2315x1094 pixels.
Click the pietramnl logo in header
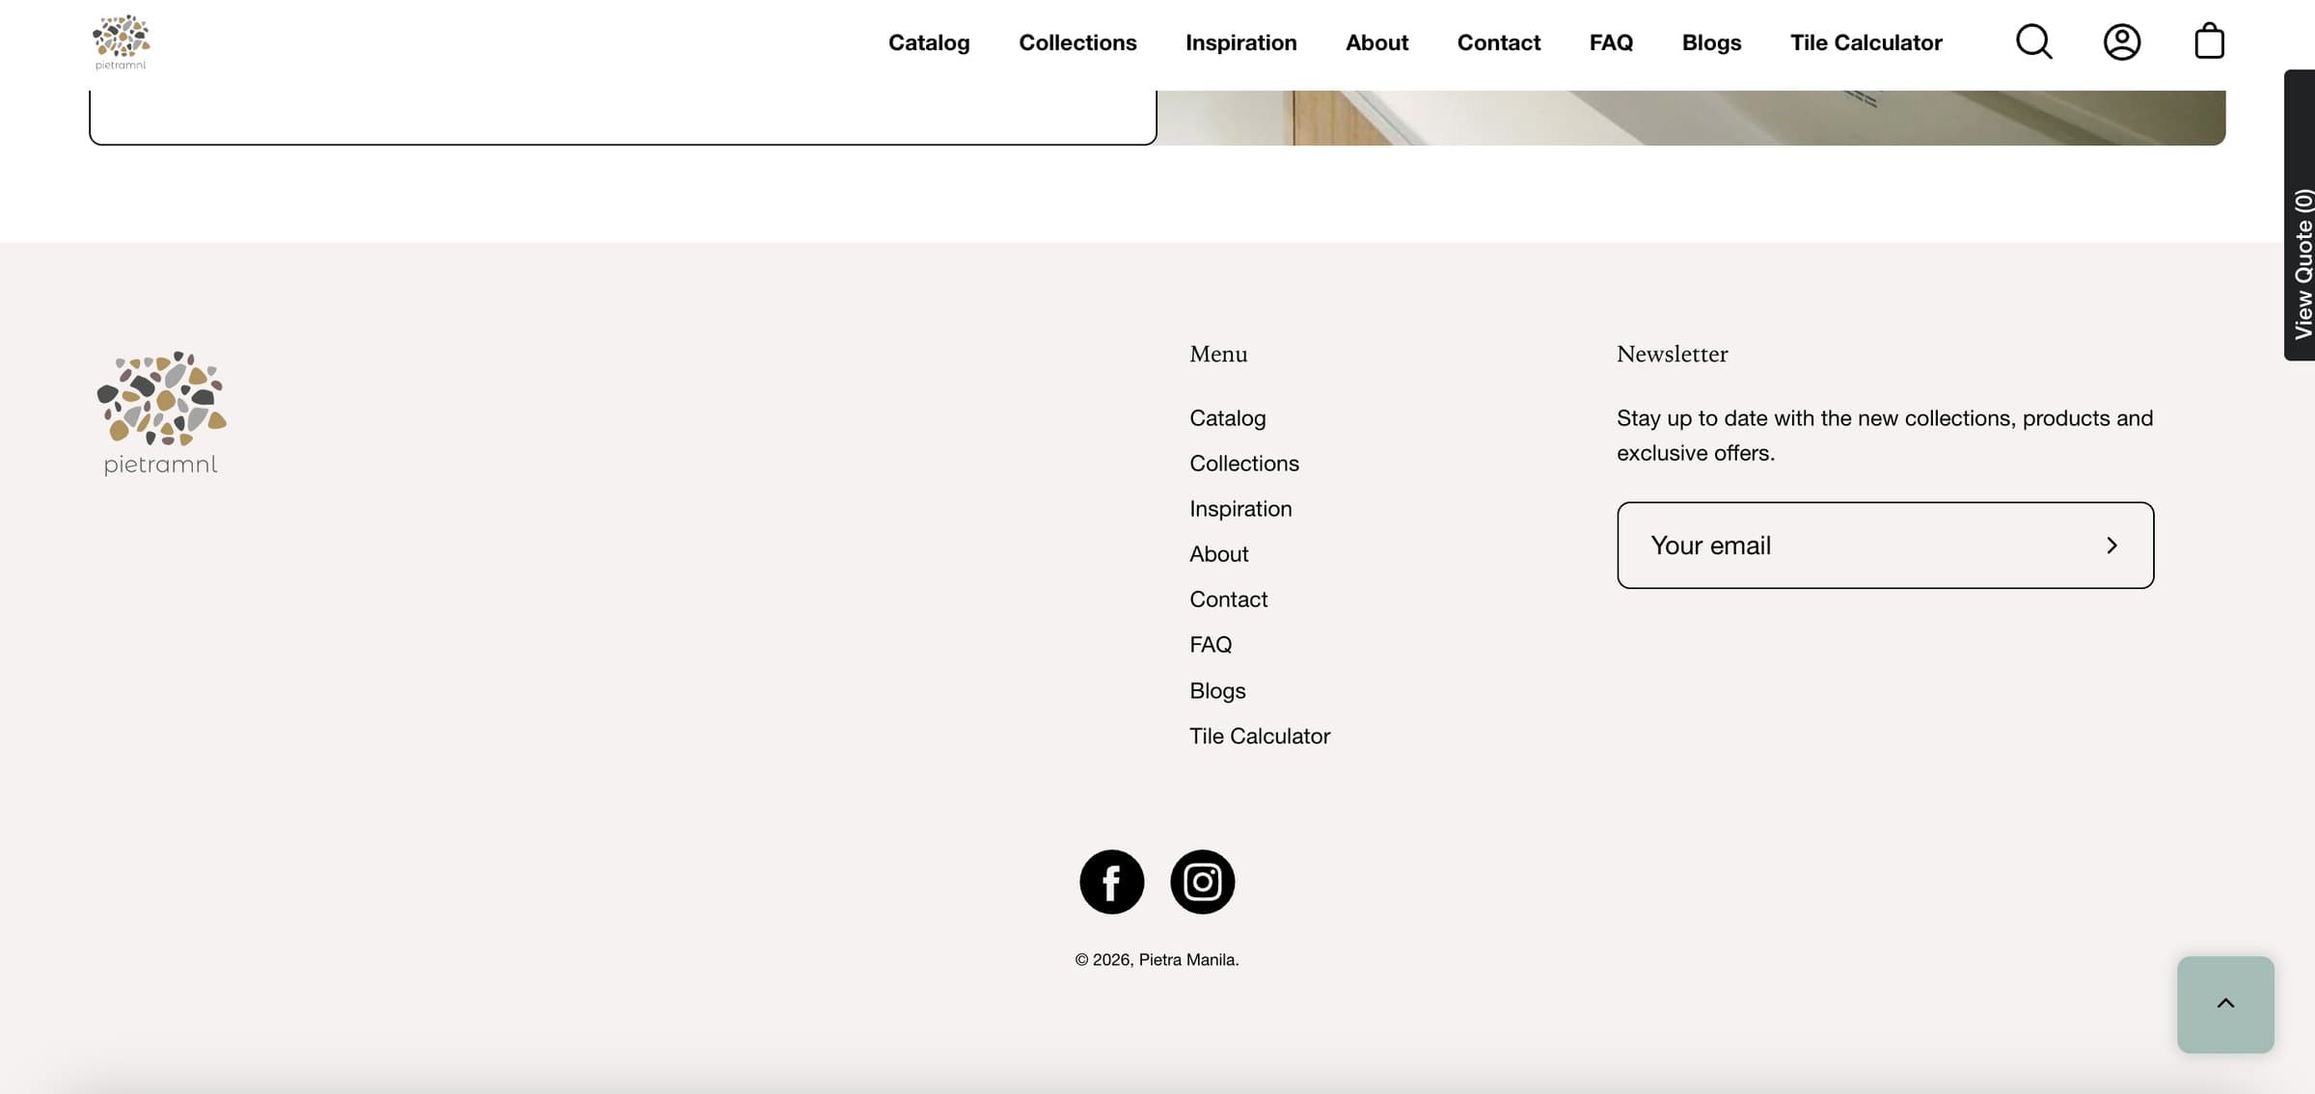(x=121, y=42)
